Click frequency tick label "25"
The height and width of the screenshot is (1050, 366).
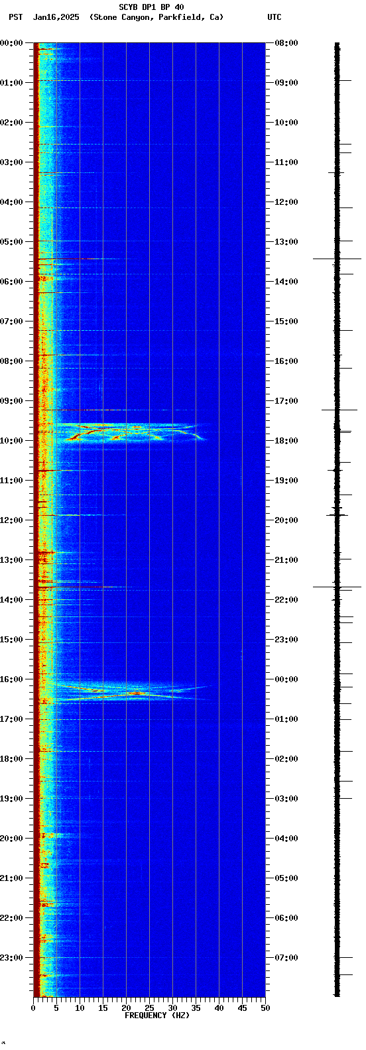point(149,1008)
